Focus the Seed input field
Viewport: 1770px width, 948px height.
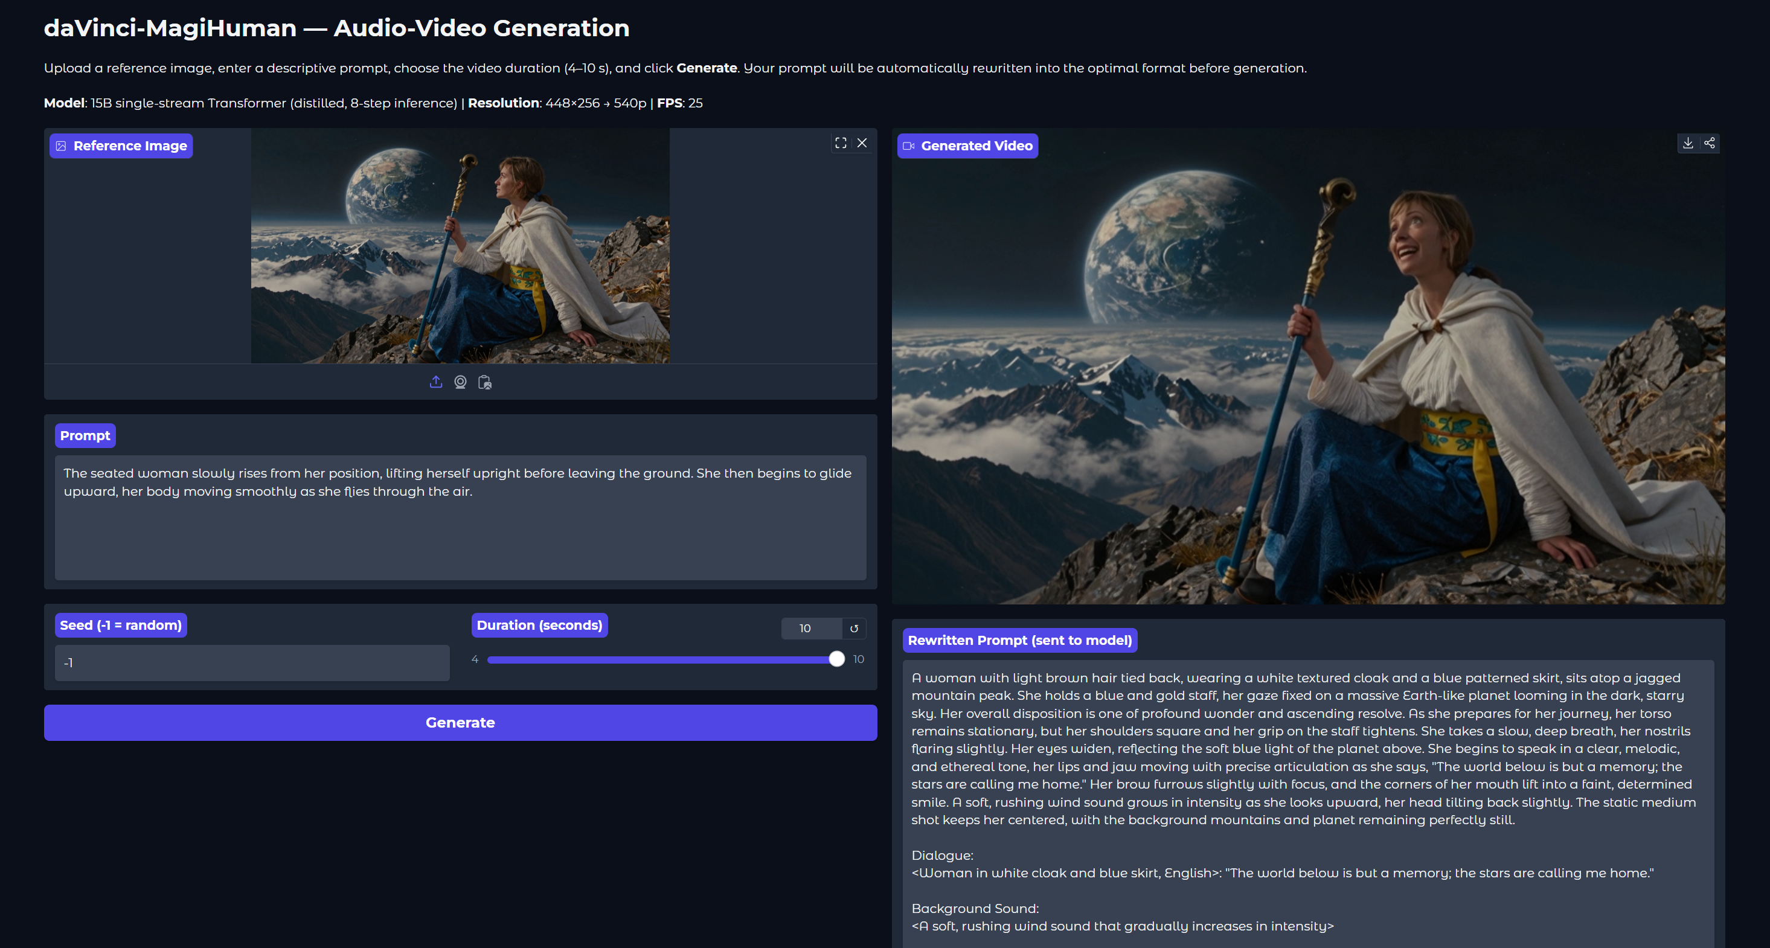pyautogui.click(x=252, y=663)
